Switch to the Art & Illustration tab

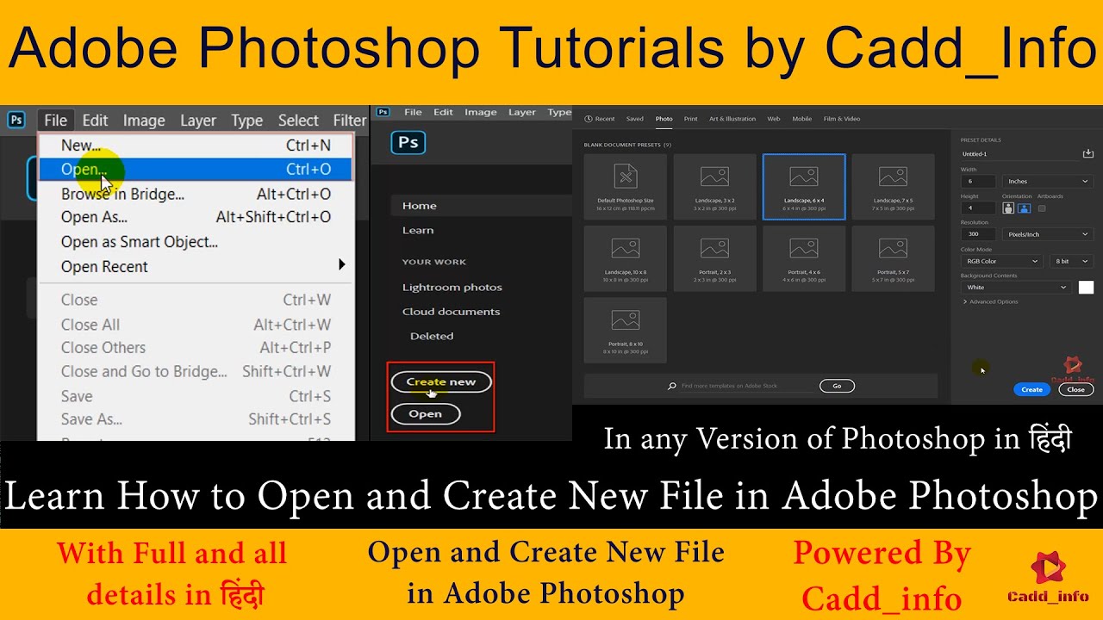(x=732, y=119)
